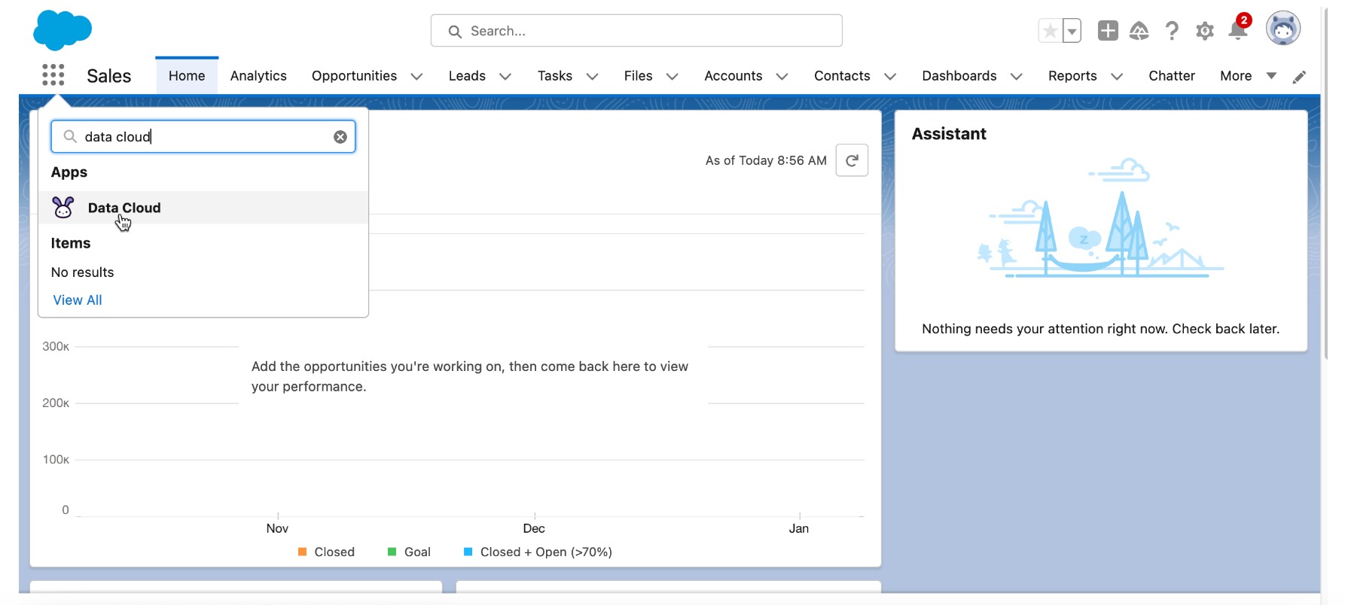Click the orange Closed legend swatch

(x=302, y=552)
